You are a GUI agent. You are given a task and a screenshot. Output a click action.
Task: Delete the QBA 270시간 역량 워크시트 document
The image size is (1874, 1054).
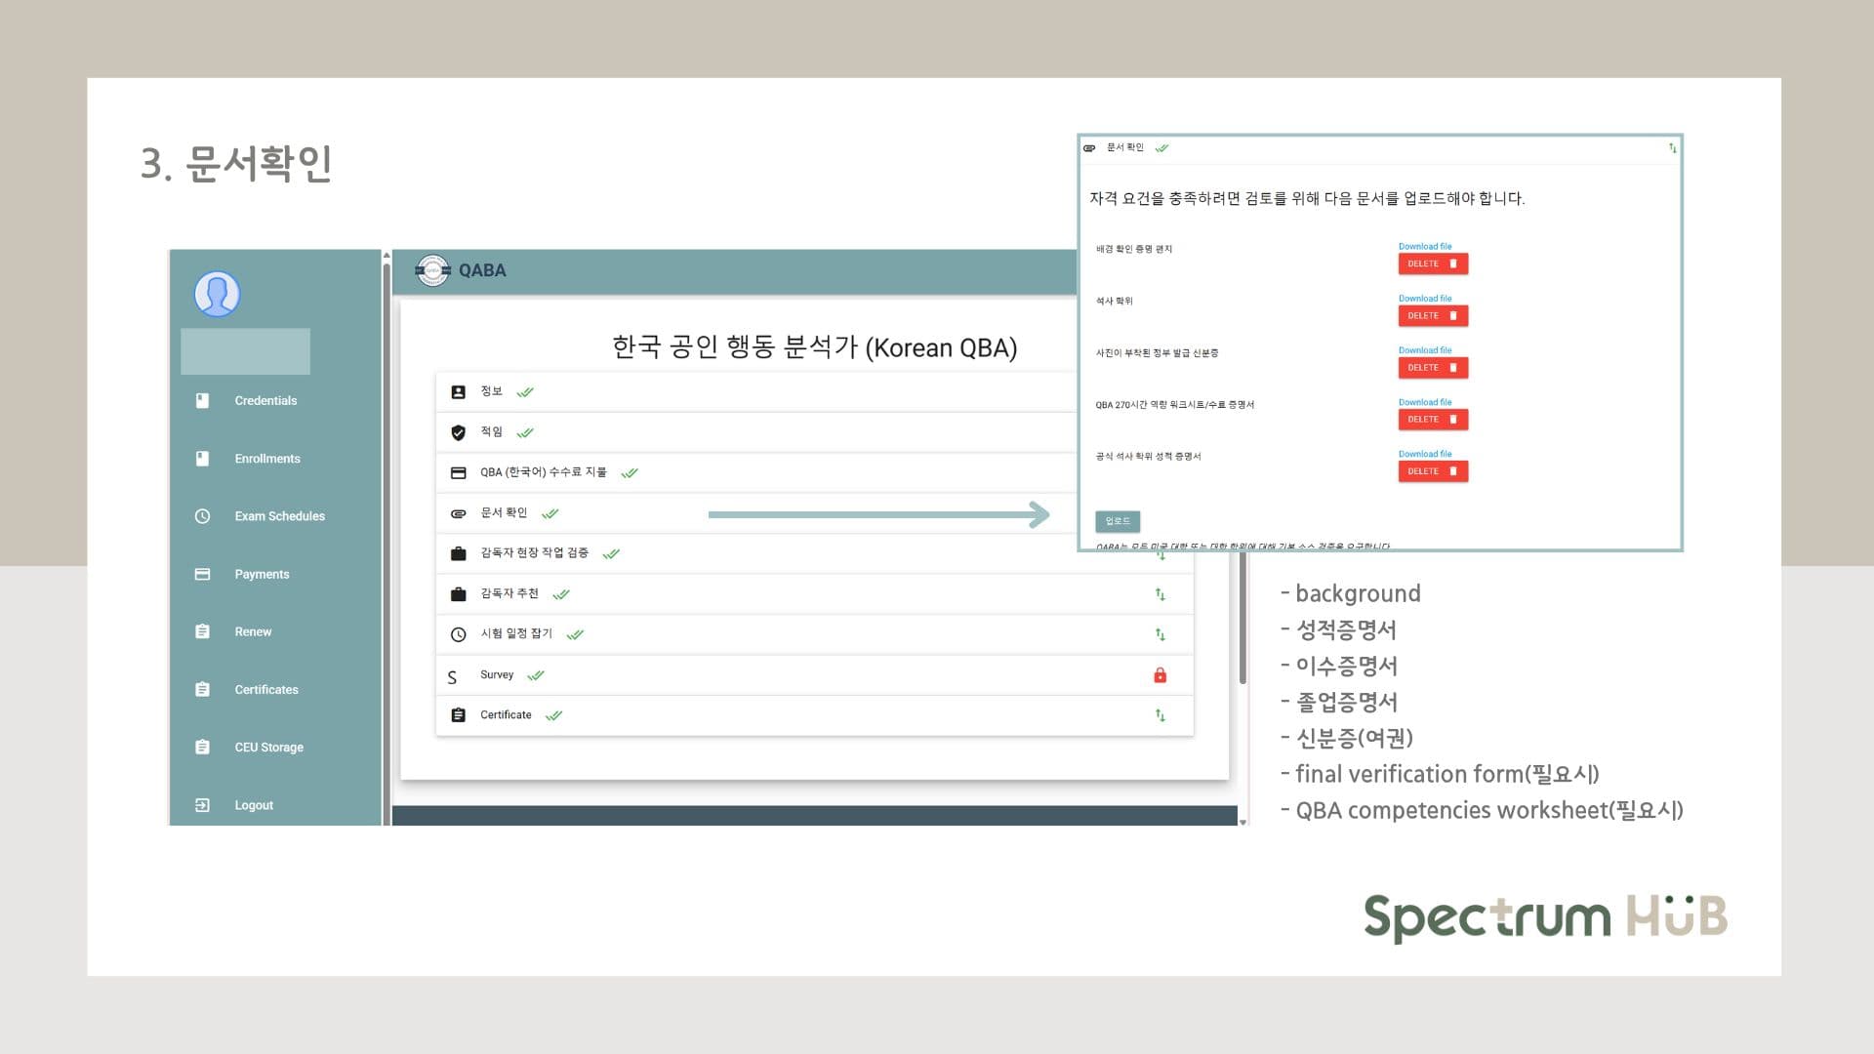1433,420
